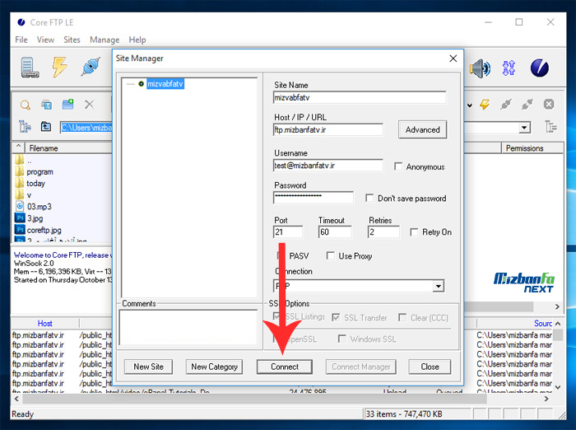Click the blue transfer arrows icon
576x430 pixels.
click(x=509, y=68)
